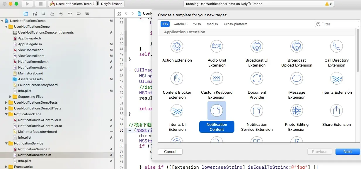Image resolution: width=361 pixels, height=169 pixels.
Task: Collapse the UserNotificationsDemo group folder
Action: 6,27
